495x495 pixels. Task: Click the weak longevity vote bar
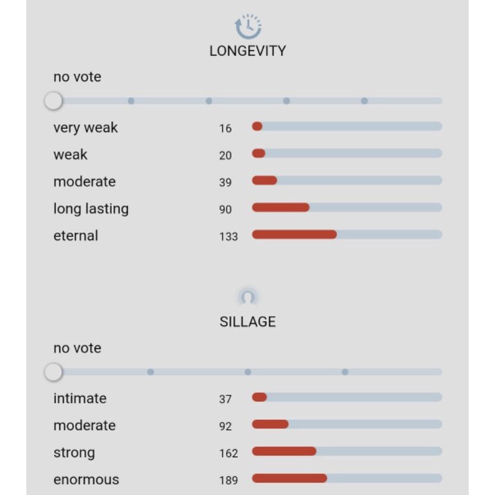[346, 154]
